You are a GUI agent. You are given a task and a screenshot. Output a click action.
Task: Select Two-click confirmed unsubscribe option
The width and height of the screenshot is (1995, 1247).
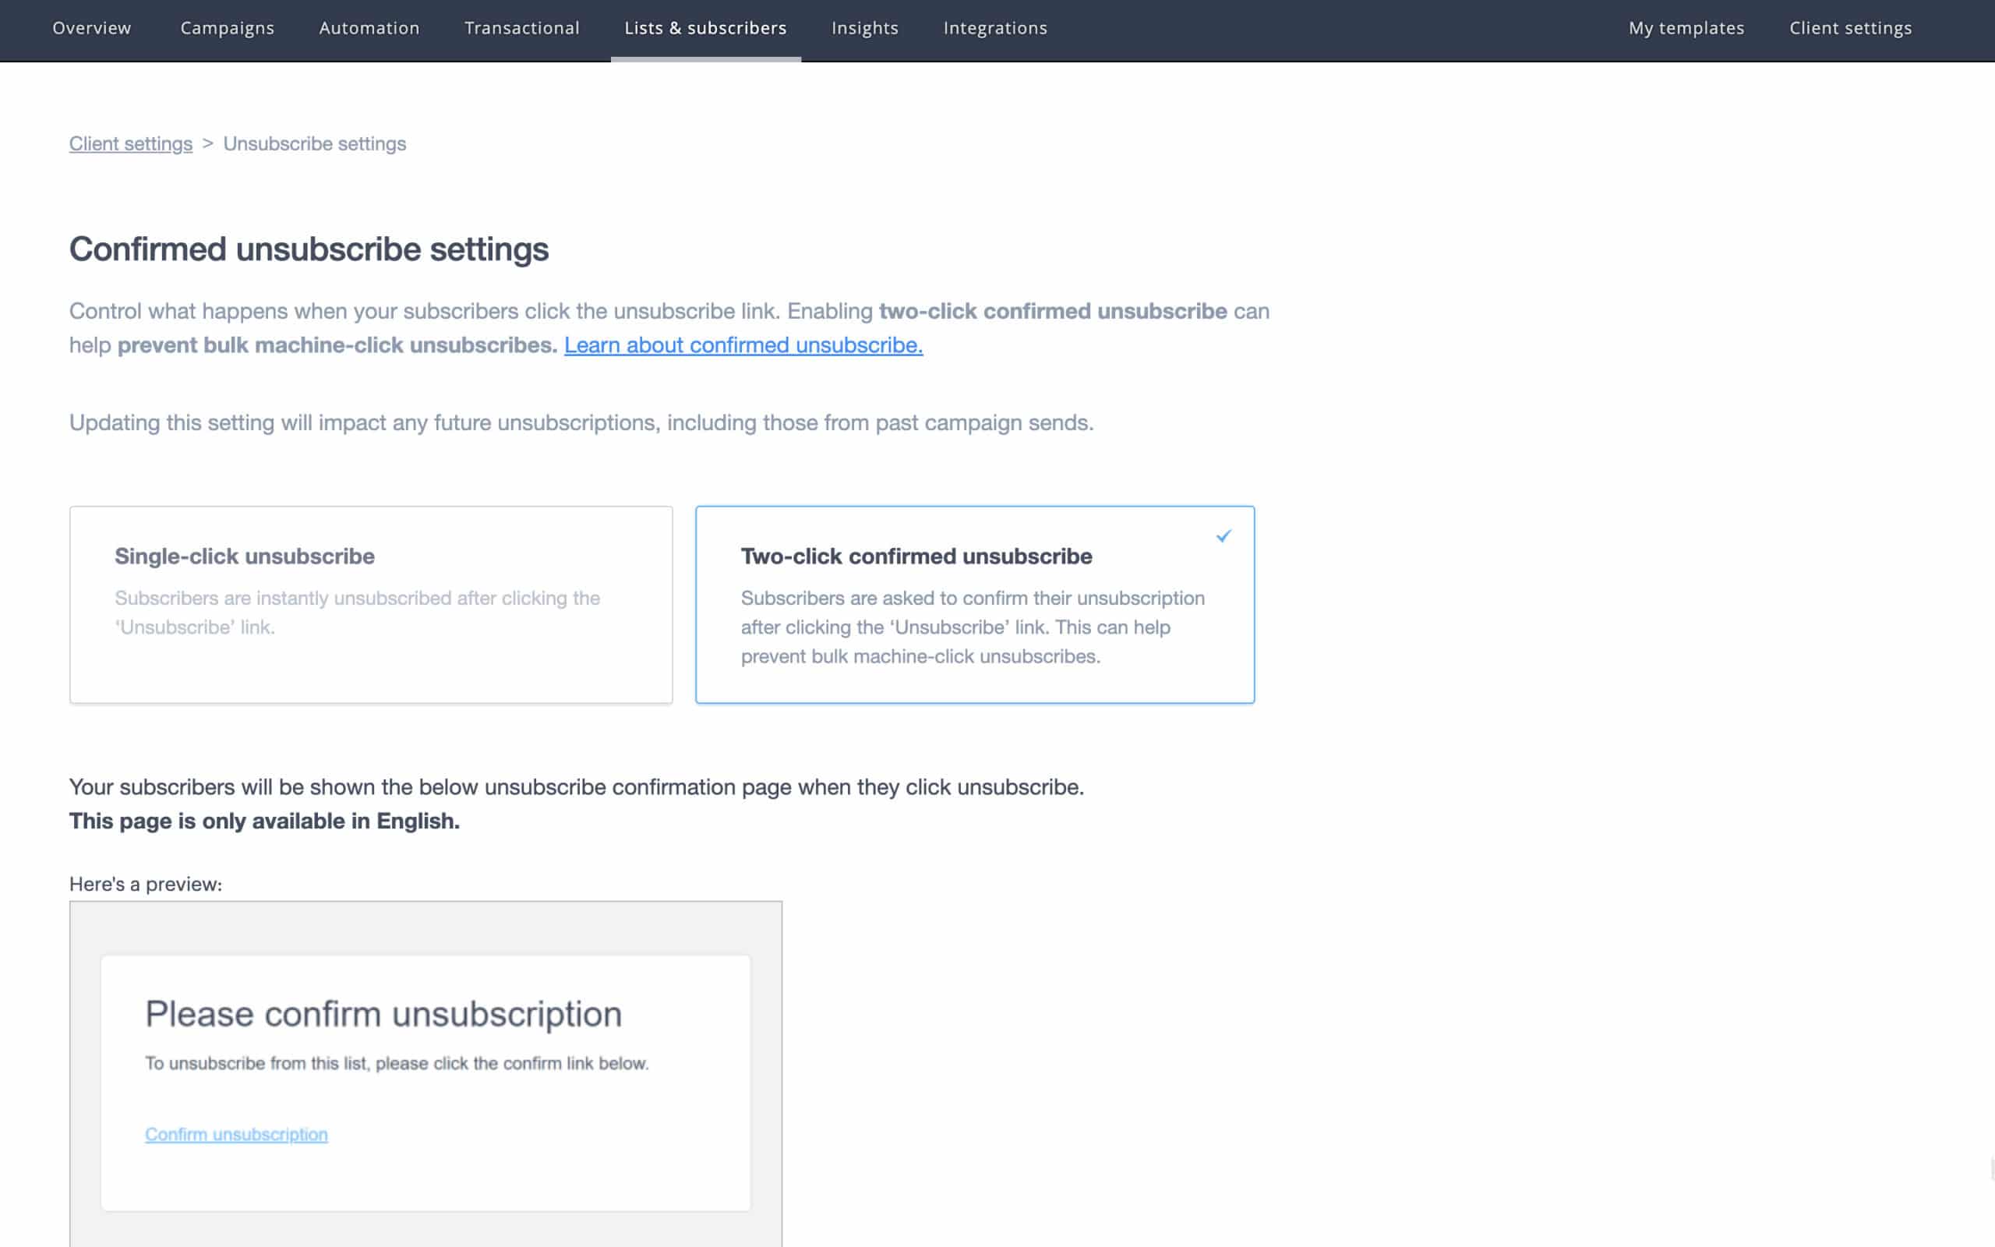[916, 556]
